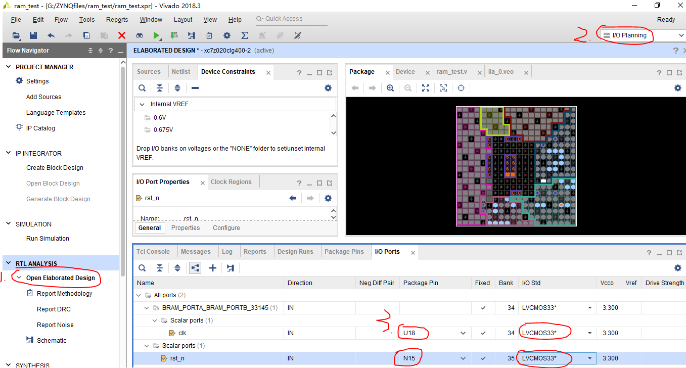Select the 0.675V folder in Internal VREF
This screenshot has height=368, width=686.
(163, 130)
